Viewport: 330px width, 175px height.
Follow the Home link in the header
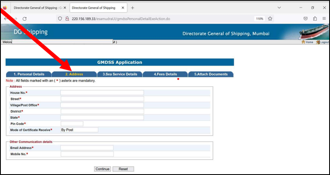tap(307, 42)
